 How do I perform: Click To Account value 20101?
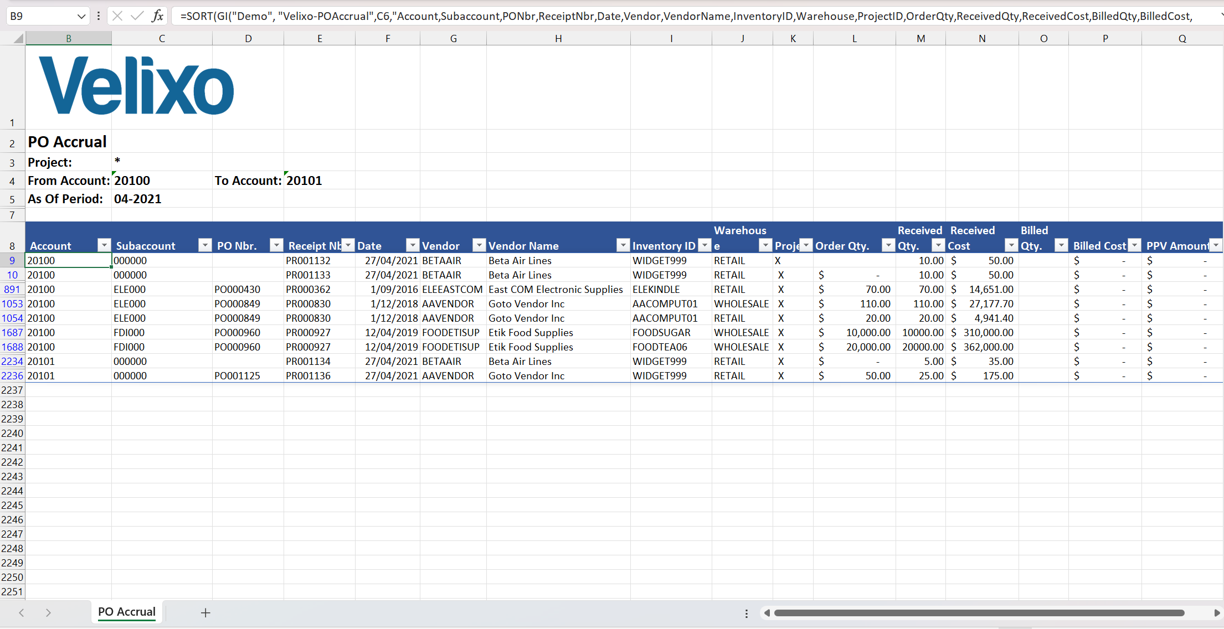click(x=320, y=181)
